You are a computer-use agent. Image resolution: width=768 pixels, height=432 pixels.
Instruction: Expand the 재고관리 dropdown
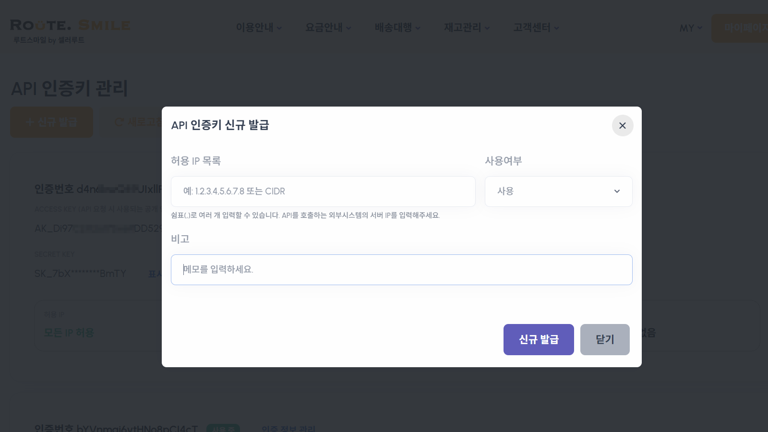(x=466, y=28)
